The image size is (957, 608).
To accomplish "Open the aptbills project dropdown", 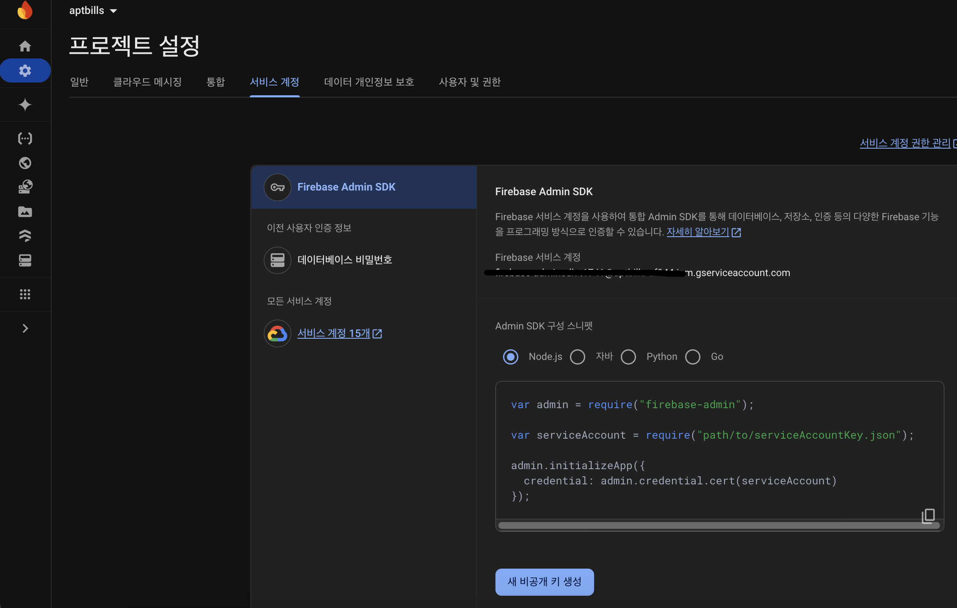I will (x=93, y=11).
